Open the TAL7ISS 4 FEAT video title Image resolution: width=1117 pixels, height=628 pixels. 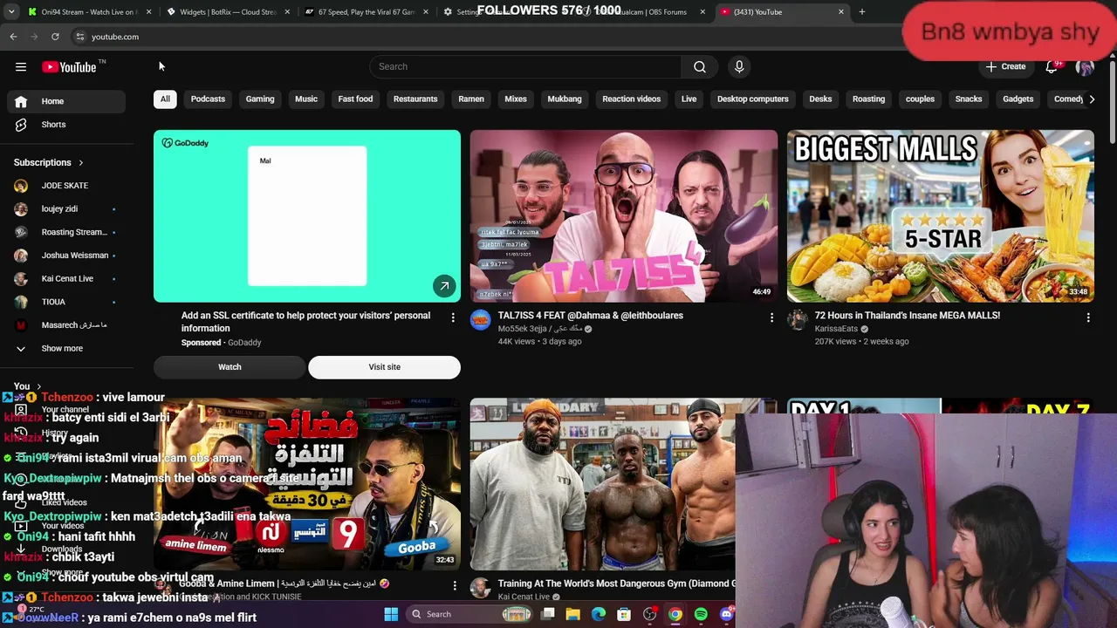[591, 316]
